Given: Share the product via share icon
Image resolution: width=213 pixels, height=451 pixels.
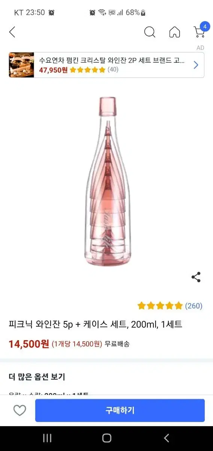Looking at the screenshot, I should (x=196, y=277).
